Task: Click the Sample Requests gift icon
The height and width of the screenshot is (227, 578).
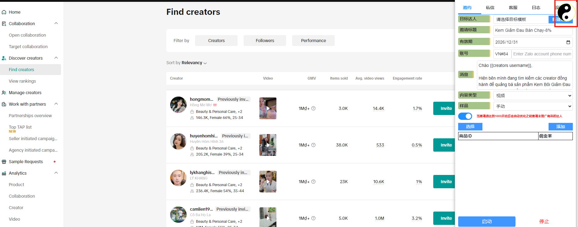Action: pyautogui.click(x=4, y=162)
